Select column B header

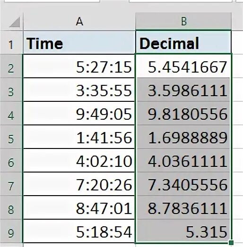click(183, 21)
